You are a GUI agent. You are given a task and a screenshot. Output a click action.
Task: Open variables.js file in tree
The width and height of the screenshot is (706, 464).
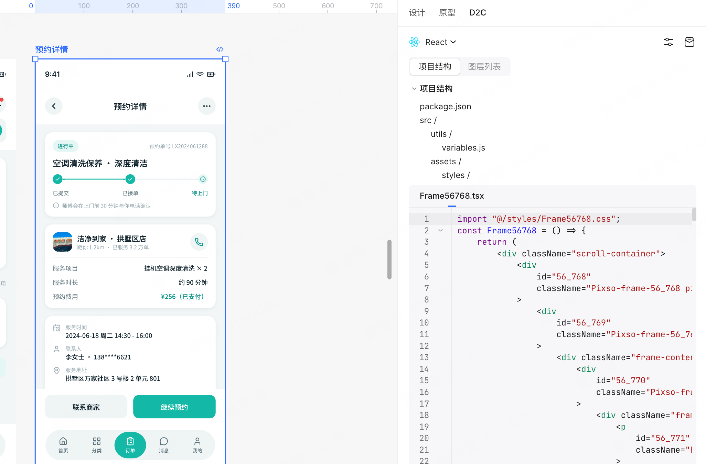pyautogui.click(x=463, y=148)
